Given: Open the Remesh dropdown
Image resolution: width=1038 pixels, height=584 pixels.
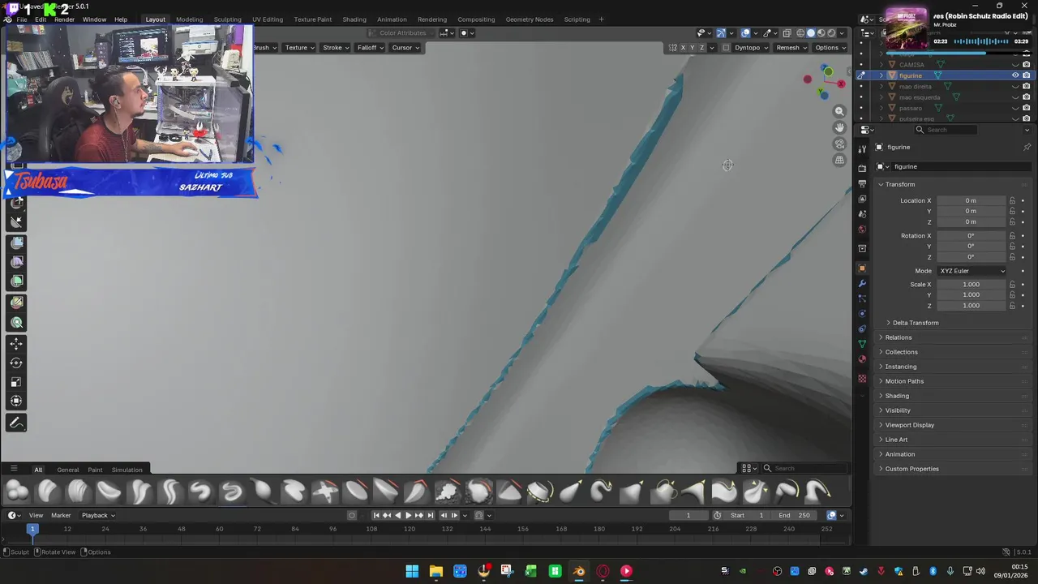Looking at the screenshot, I should pos(791,48).
